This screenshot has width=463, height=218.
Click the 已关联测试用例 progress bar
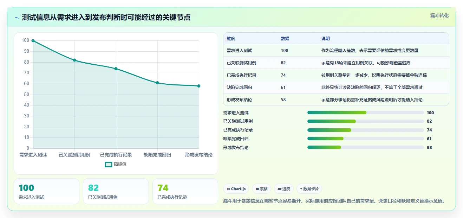[x=365, y=121]
